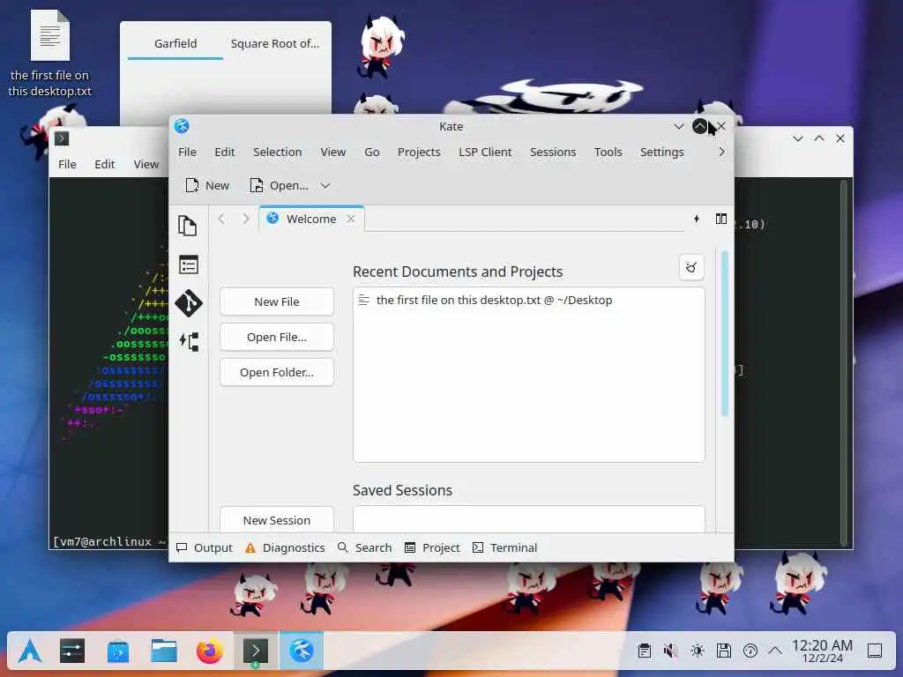Open the Sessions menu
The width and height of the screenshot is (903, 677).
point(553,152)
